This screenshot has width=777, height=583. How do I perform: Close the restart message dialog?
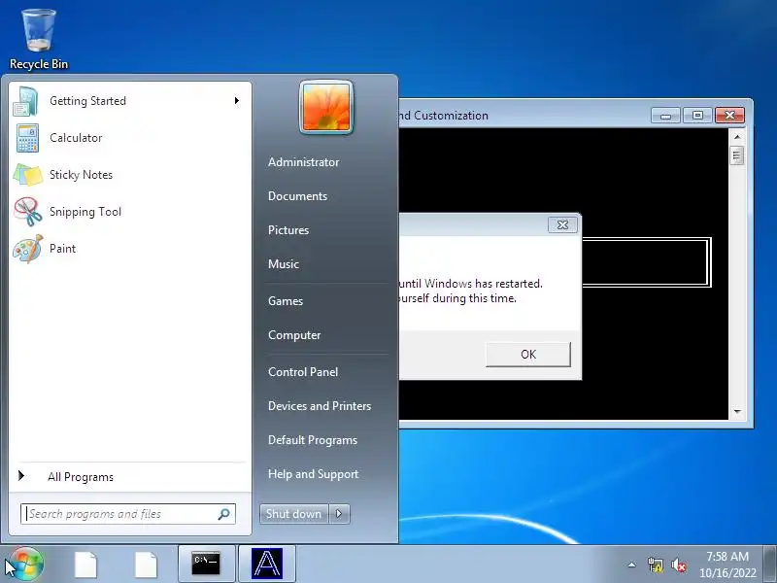(562, 224)
